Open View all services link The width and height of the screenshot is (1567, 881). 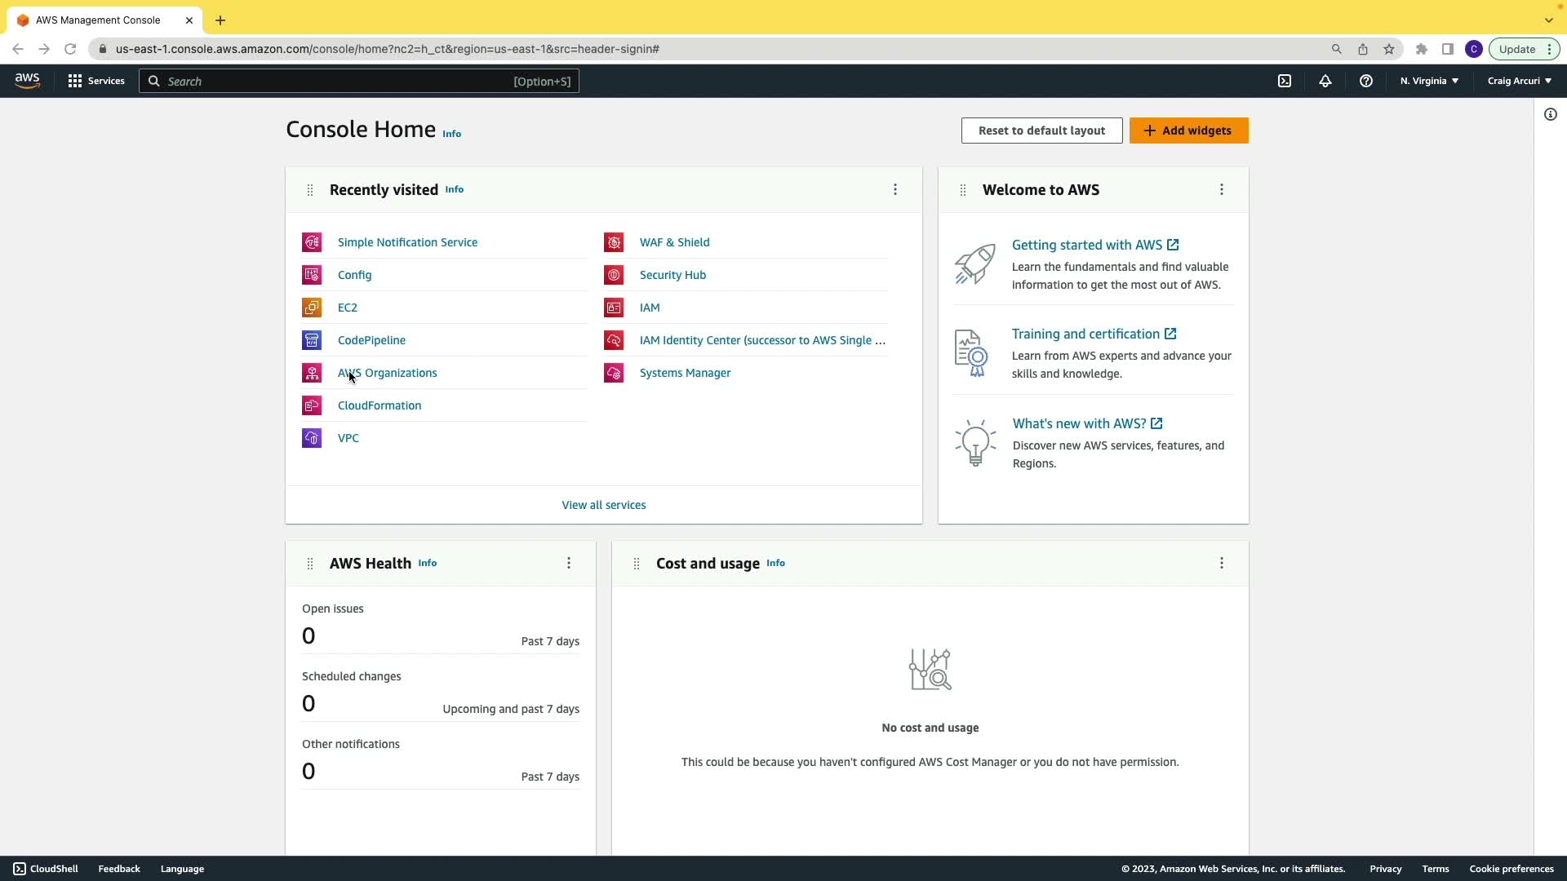point(603,505)
